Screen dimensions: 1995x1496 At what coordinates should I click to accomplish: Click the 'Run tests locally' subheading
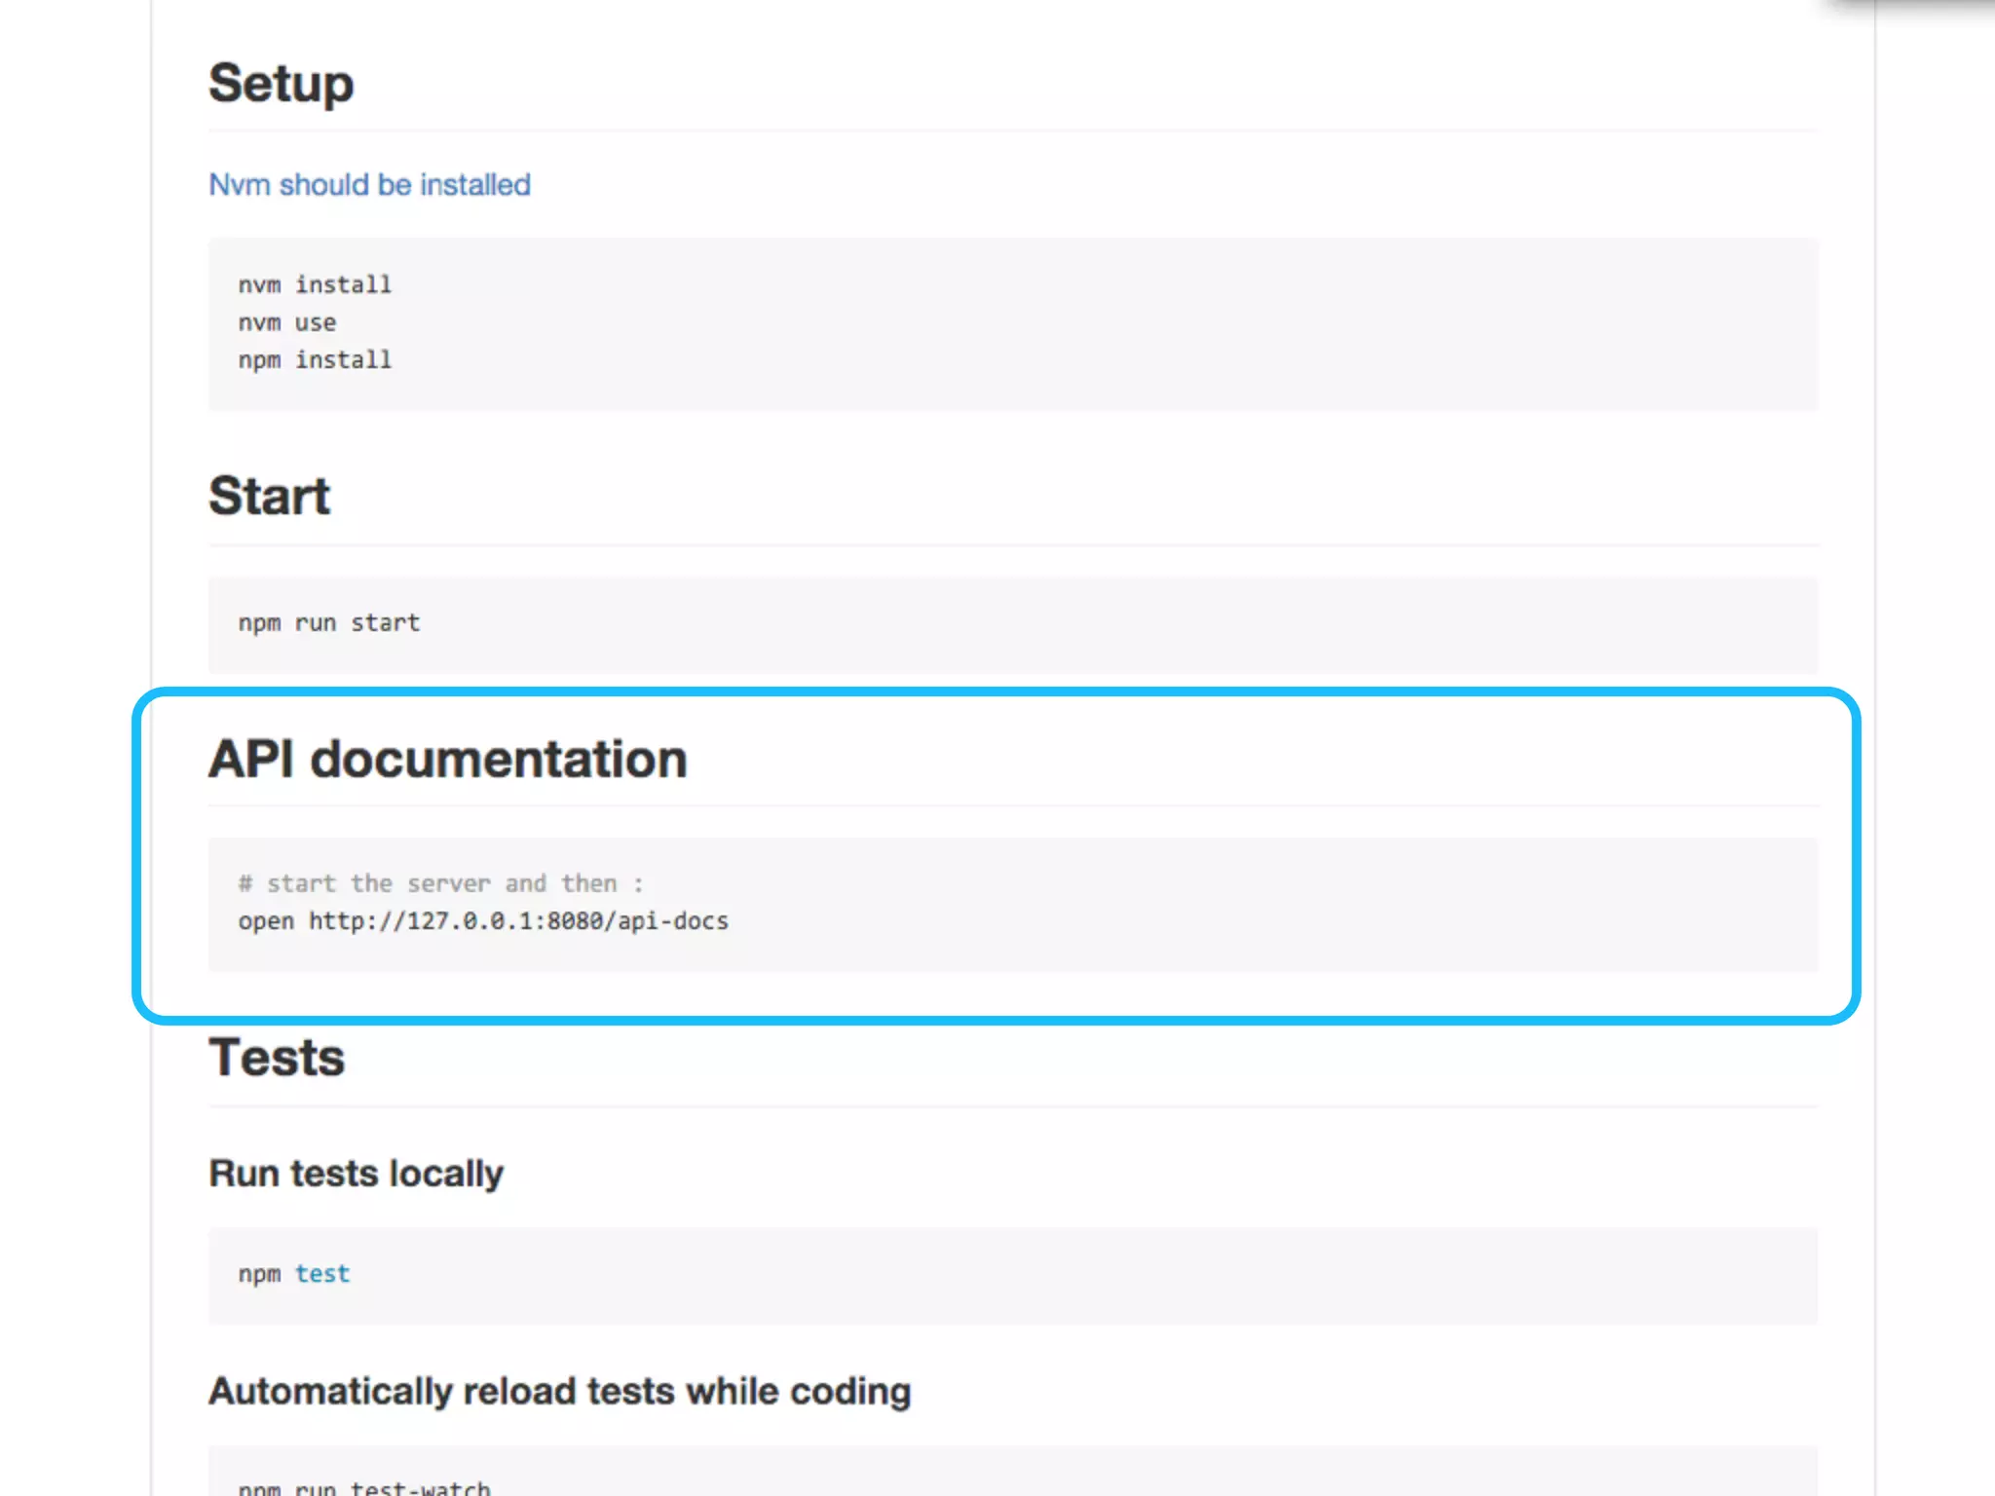coord(357,1174)
